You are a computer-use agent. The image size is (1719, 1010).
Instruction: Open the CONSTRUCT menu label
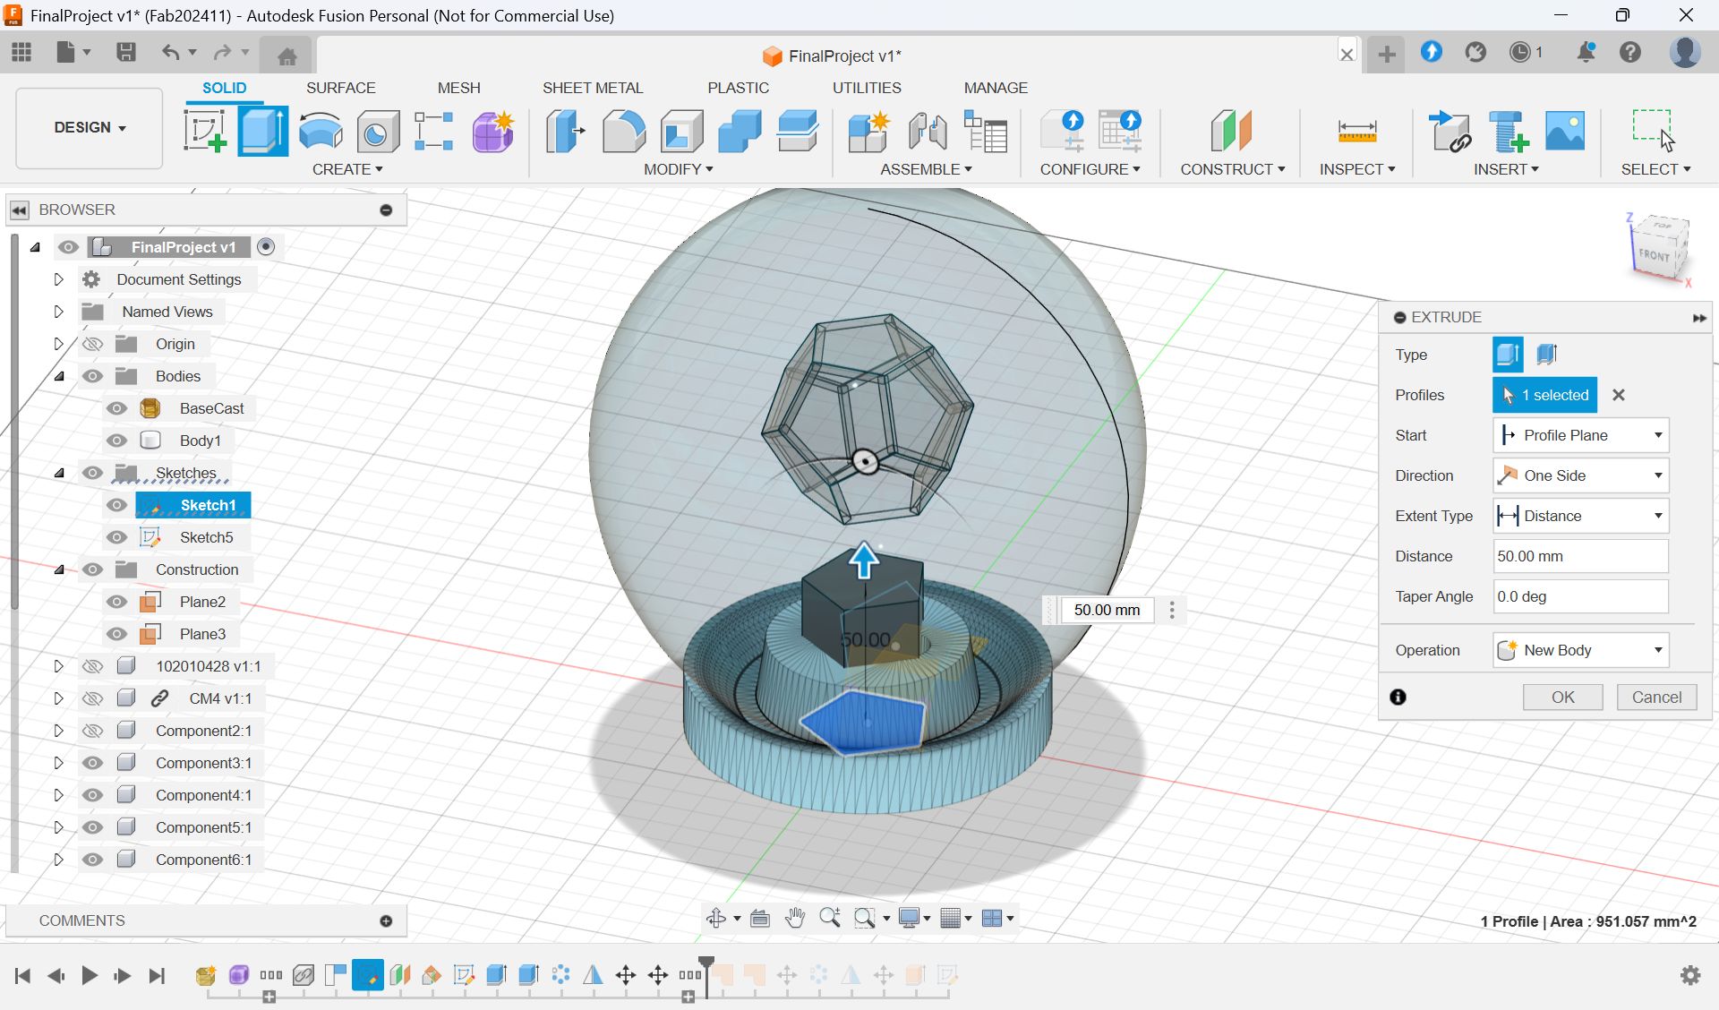1232,169
